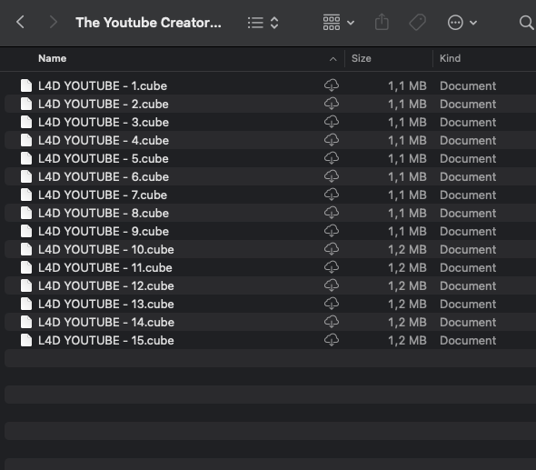Screen dimensions: 536x470
Task: Open the group-by grid dropdown
Action: click(339, 23)
